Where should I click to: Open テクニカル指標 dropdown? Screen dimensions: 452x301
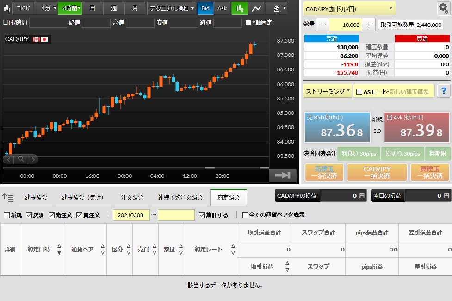click(172, 8)
